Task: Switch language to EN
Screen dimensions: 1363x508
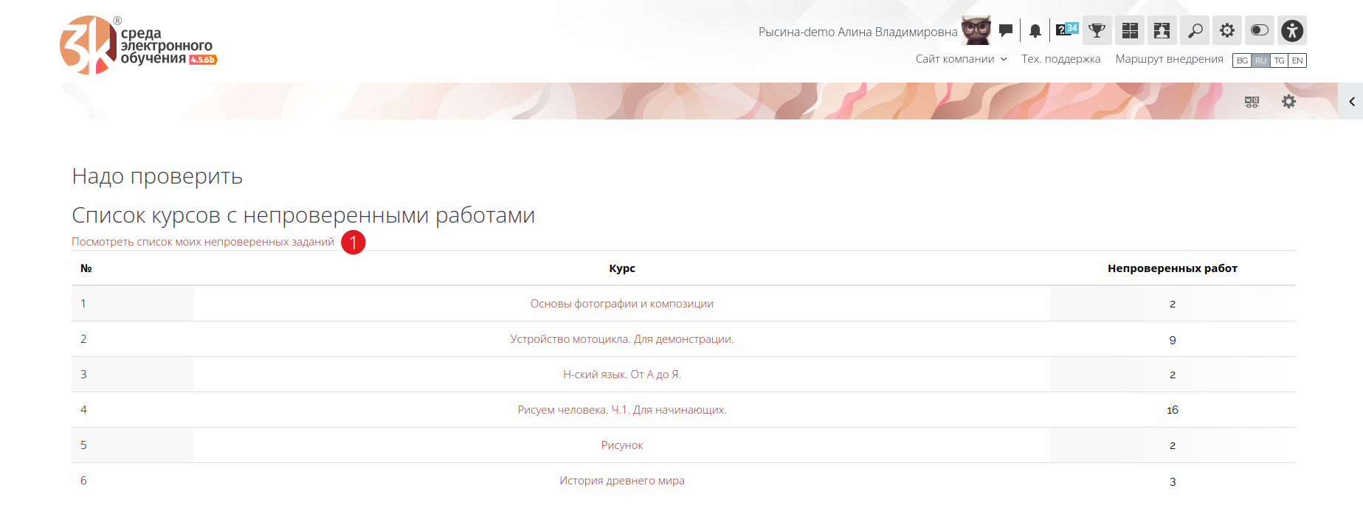Action: pos(1297,60)
